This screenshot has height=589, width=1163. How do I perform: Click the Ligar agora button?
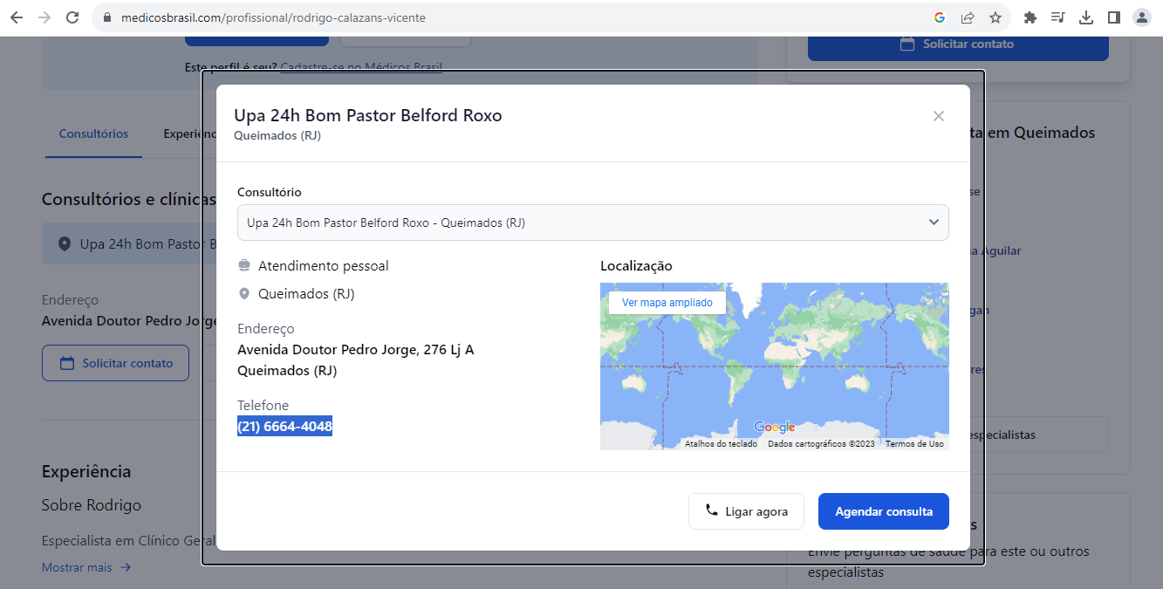746,511
